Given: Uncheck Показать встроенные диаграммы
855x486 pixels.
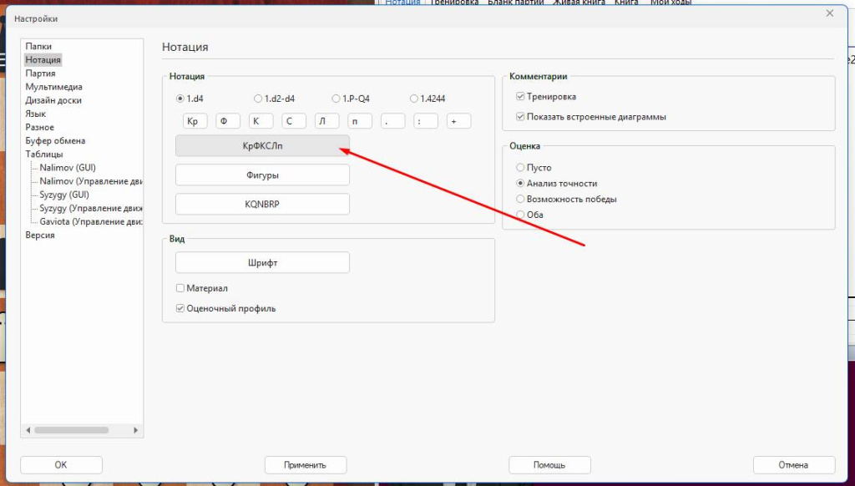Looking at the screenshot, I should coord(519,116).
